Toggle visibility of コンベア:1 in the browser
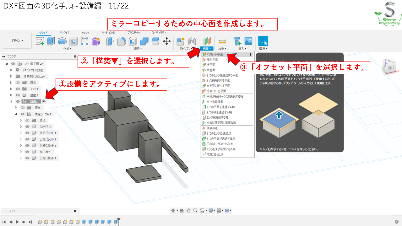 click(x=27, y=126)
